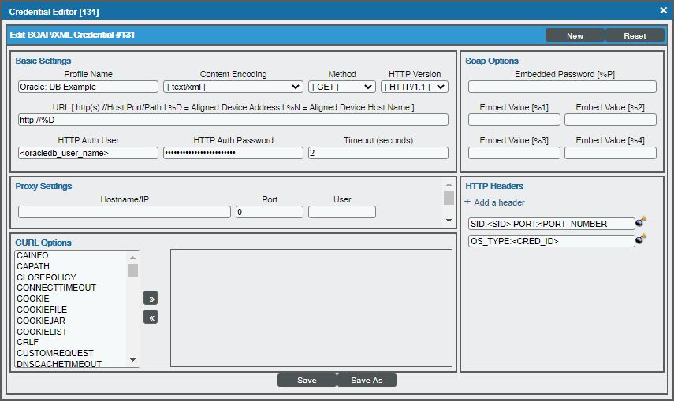Click the Timeout seconds field

[378, 153]
